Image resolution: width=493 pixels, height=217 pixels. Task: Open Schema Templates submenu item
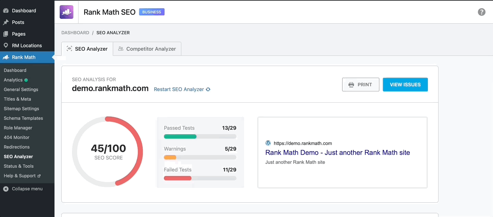click(23, 118)
